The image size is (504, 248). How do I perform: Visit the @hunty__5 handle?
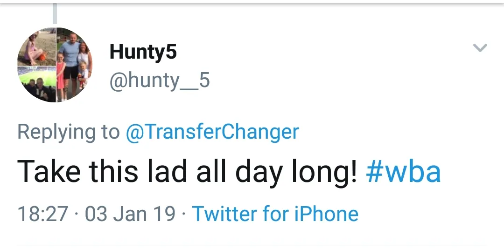click(159, 81)
